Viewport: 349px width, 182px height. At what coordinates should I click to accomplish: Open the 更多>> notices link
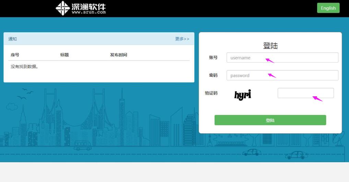point(182,39)
